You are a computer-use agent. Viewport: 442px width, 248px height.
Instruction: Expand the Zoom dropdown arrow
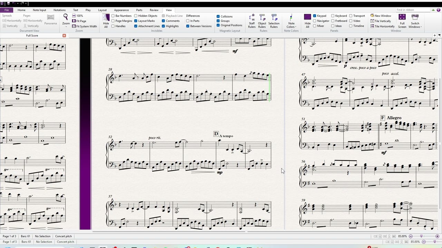66,27
